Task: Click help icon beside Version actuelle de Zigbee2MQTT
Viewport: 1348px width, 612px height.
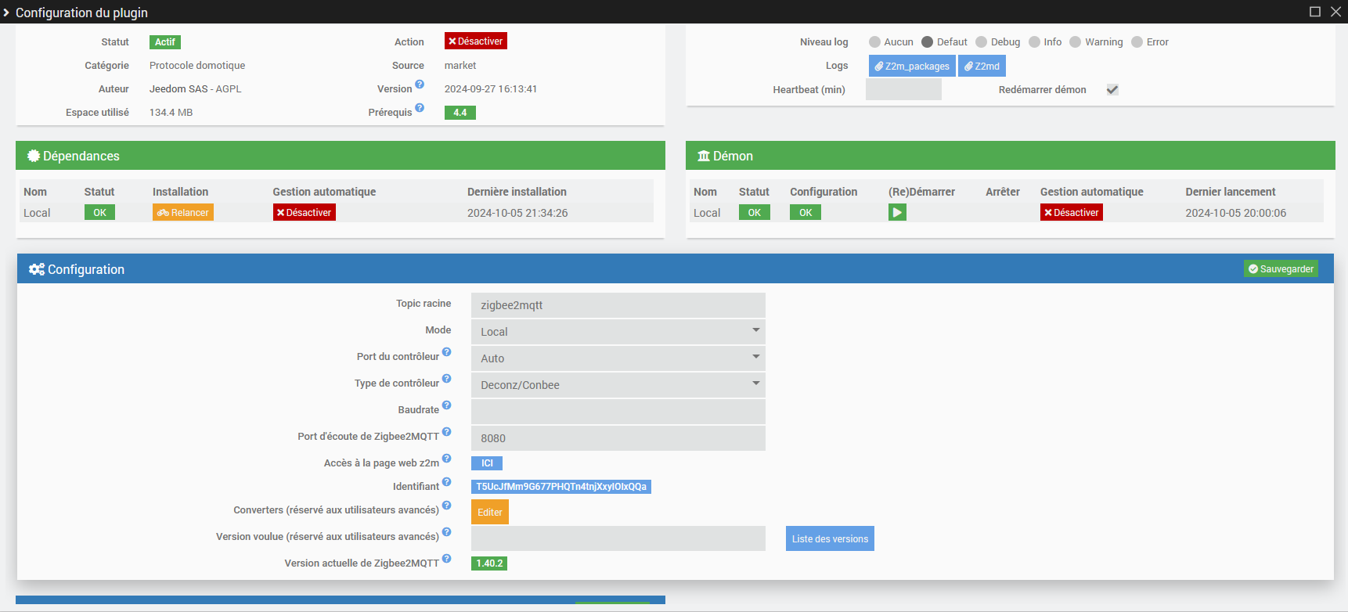Action: pos(446,559)
